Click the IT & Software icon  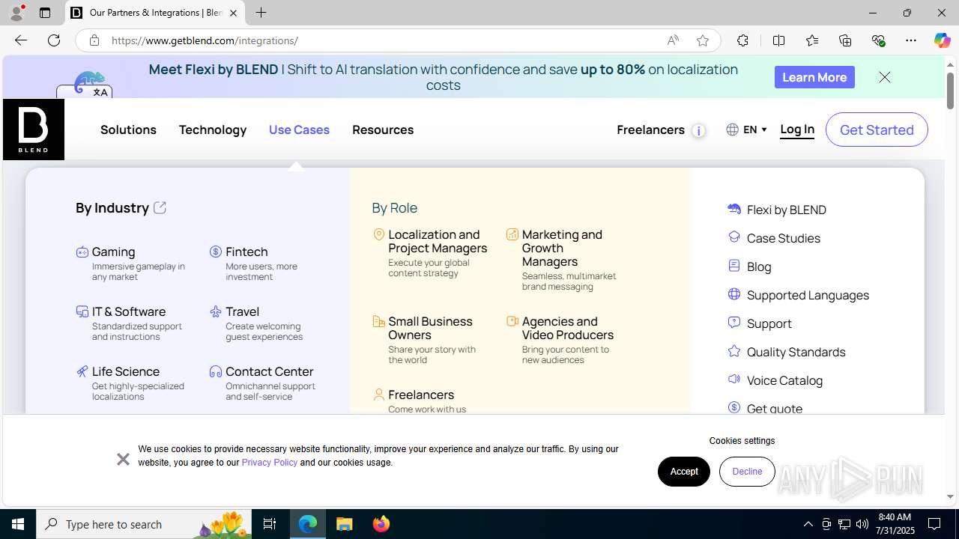[82, 311]
